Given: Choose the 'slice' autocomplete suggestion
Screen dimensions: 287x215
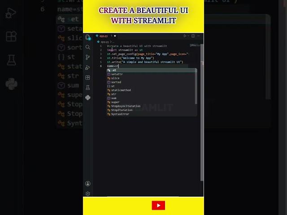Looking at the screenshot, I should point(152,78).
